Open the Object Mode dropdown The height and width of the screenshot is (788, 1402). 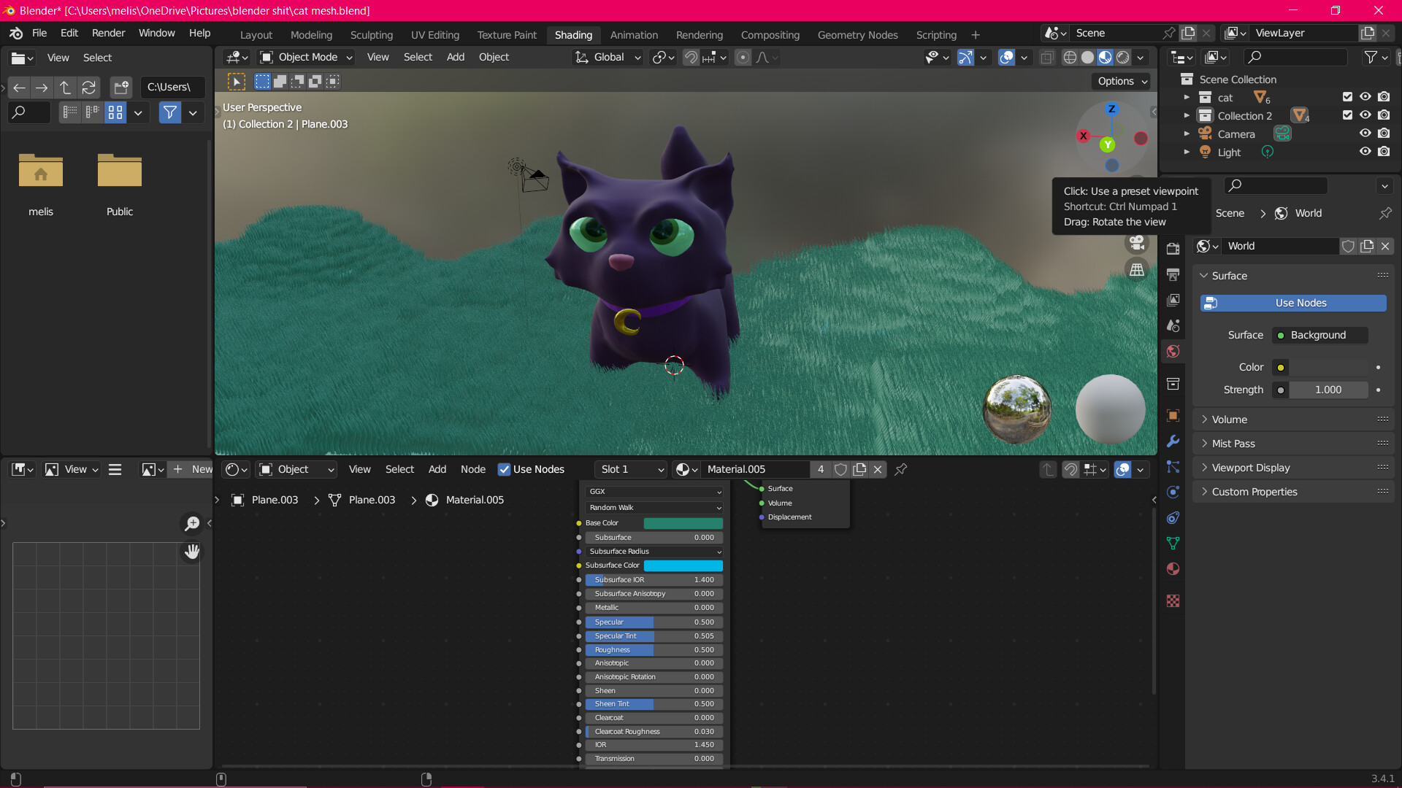(x=307, y=57)
